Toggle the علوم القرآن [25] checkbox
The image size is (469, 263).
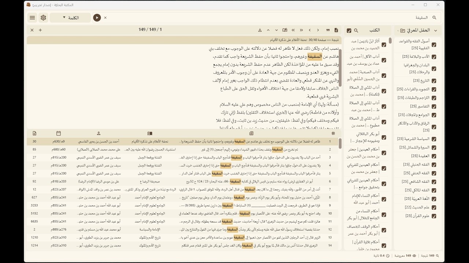(x=434, y=216)
